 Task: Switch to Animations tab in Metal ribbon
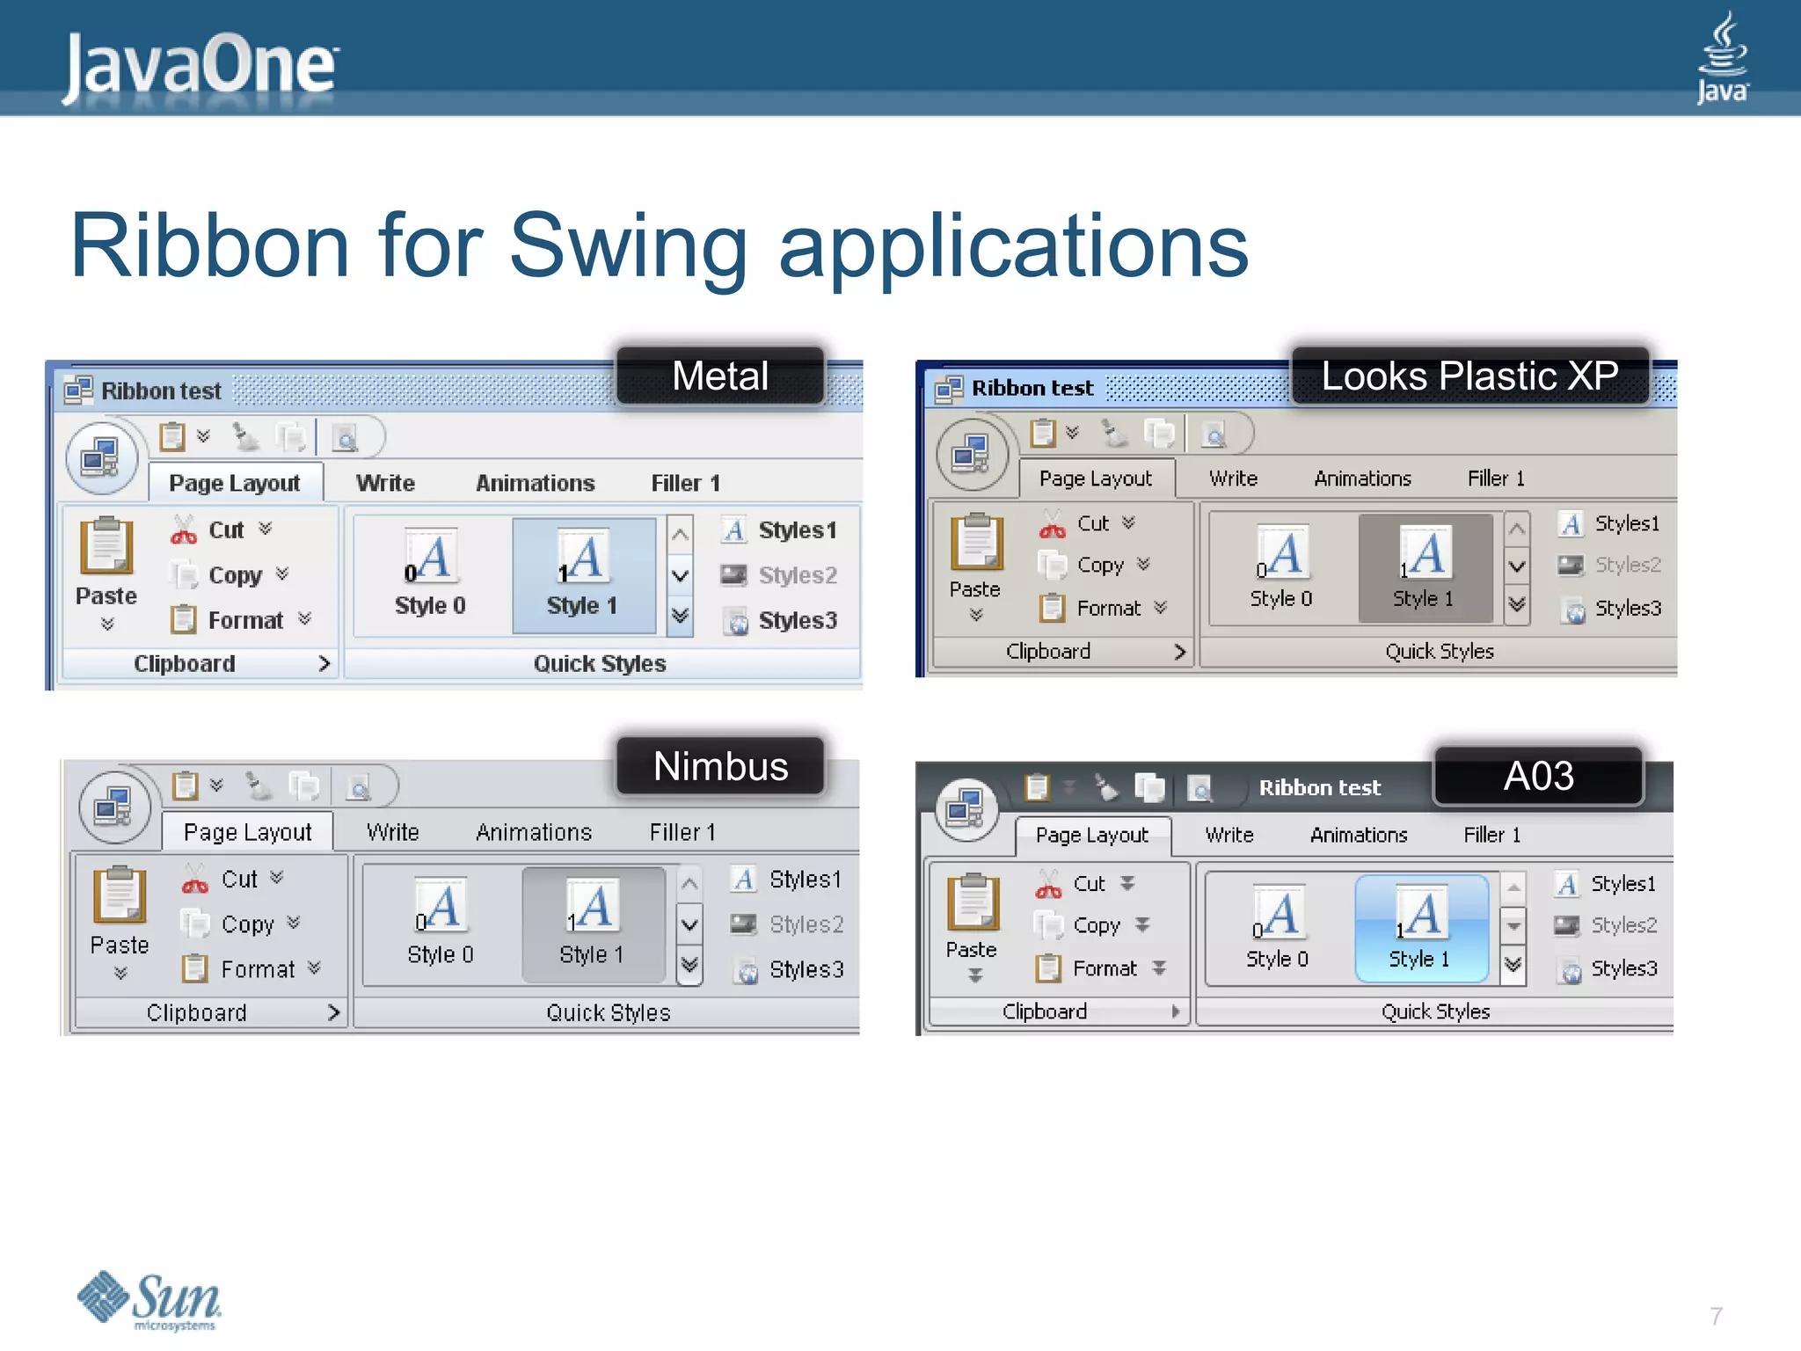(x=535, y=483)
